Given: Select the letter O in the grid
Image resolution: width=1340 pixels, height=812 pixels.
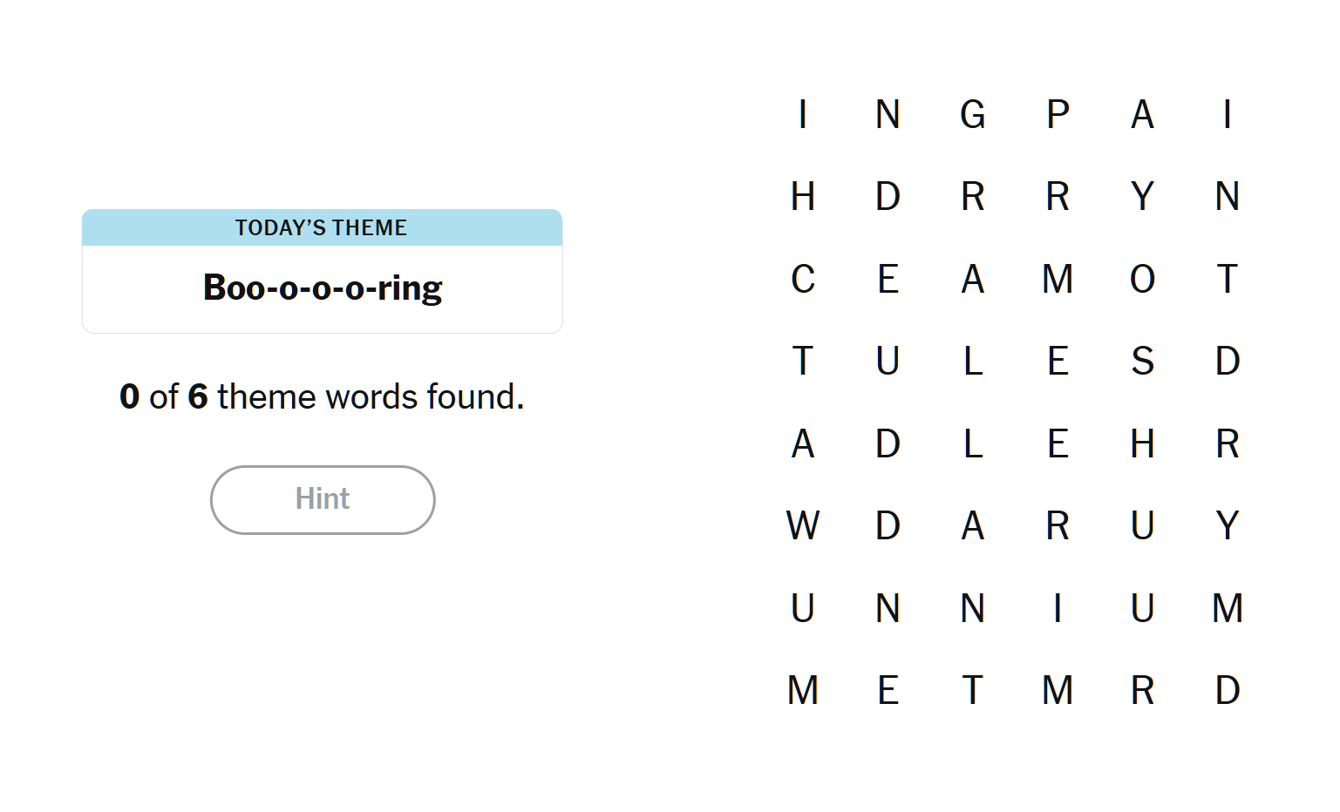Looking at the screenshot, I should (x=1142, y=279).
